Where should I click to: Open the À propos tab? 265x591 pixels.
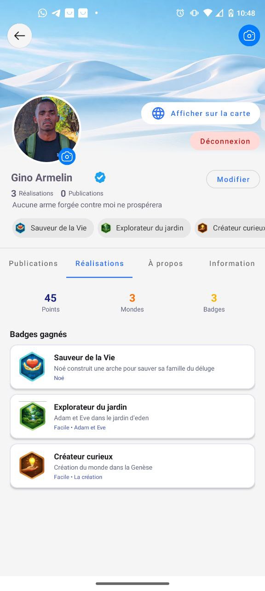pyautogui.click(x=165, y=263)
